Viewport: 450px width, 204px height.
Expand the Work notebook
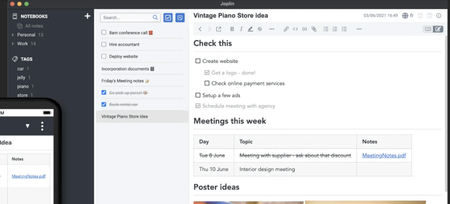tap(13, 44)
